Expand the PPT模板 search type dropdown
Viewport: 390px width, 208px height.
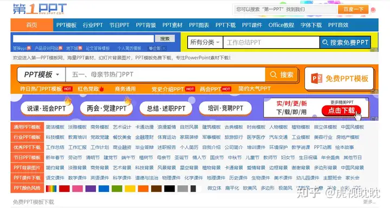tap(41, 75)
